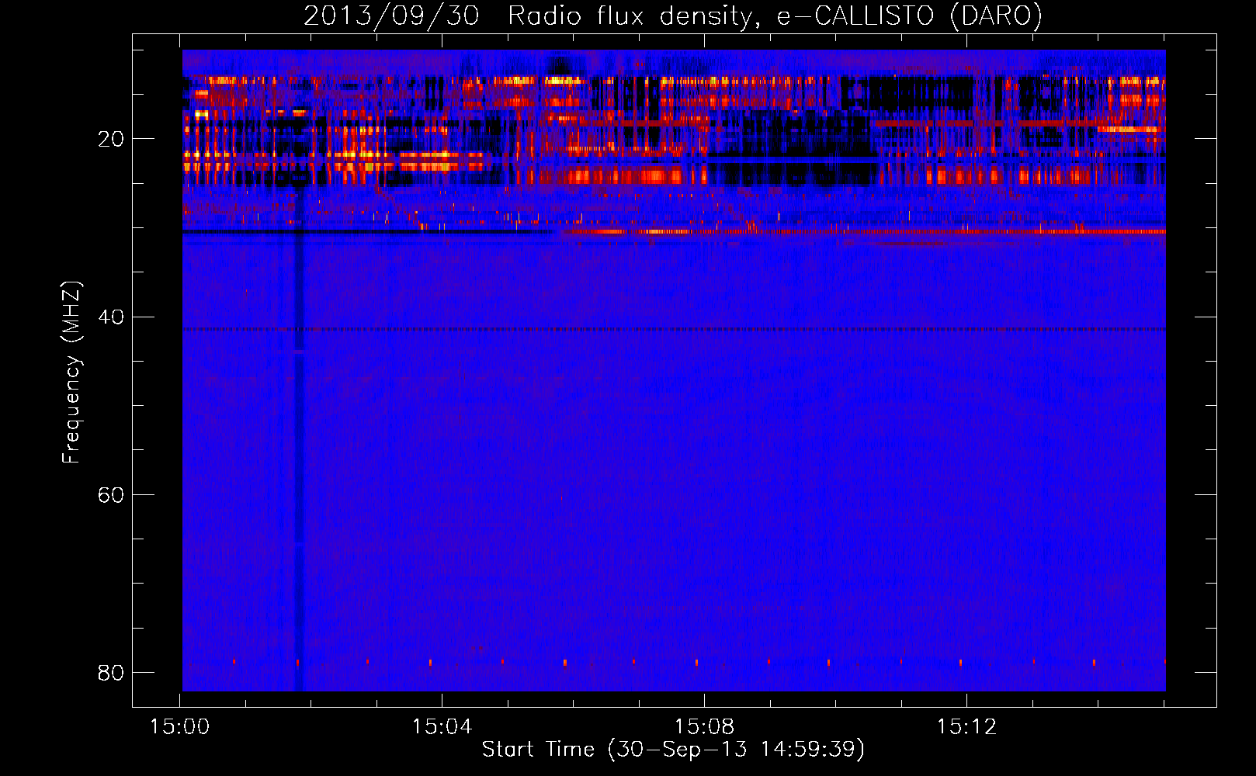Image resolution: width=1256 pixels, height=776 pixels.
Task: Click the 20 frequency tick label
Action: click(111, 140)
